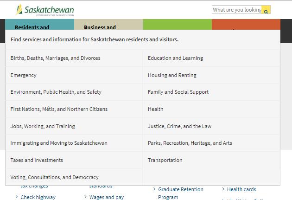The image size is (292, 200).
Task: Open Justice, Crime, and the Law
Action: tap(211, 126)
